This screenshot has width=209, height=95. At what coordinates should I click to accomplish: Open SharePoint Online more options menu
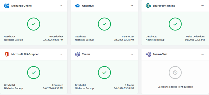pyautogui.click(x=202, y=6)
